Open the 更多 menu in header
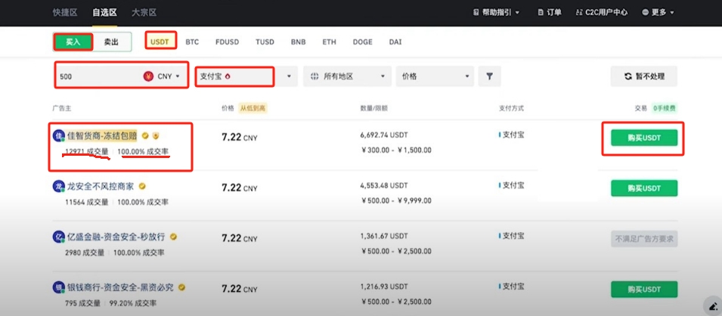 click(657, 13)
